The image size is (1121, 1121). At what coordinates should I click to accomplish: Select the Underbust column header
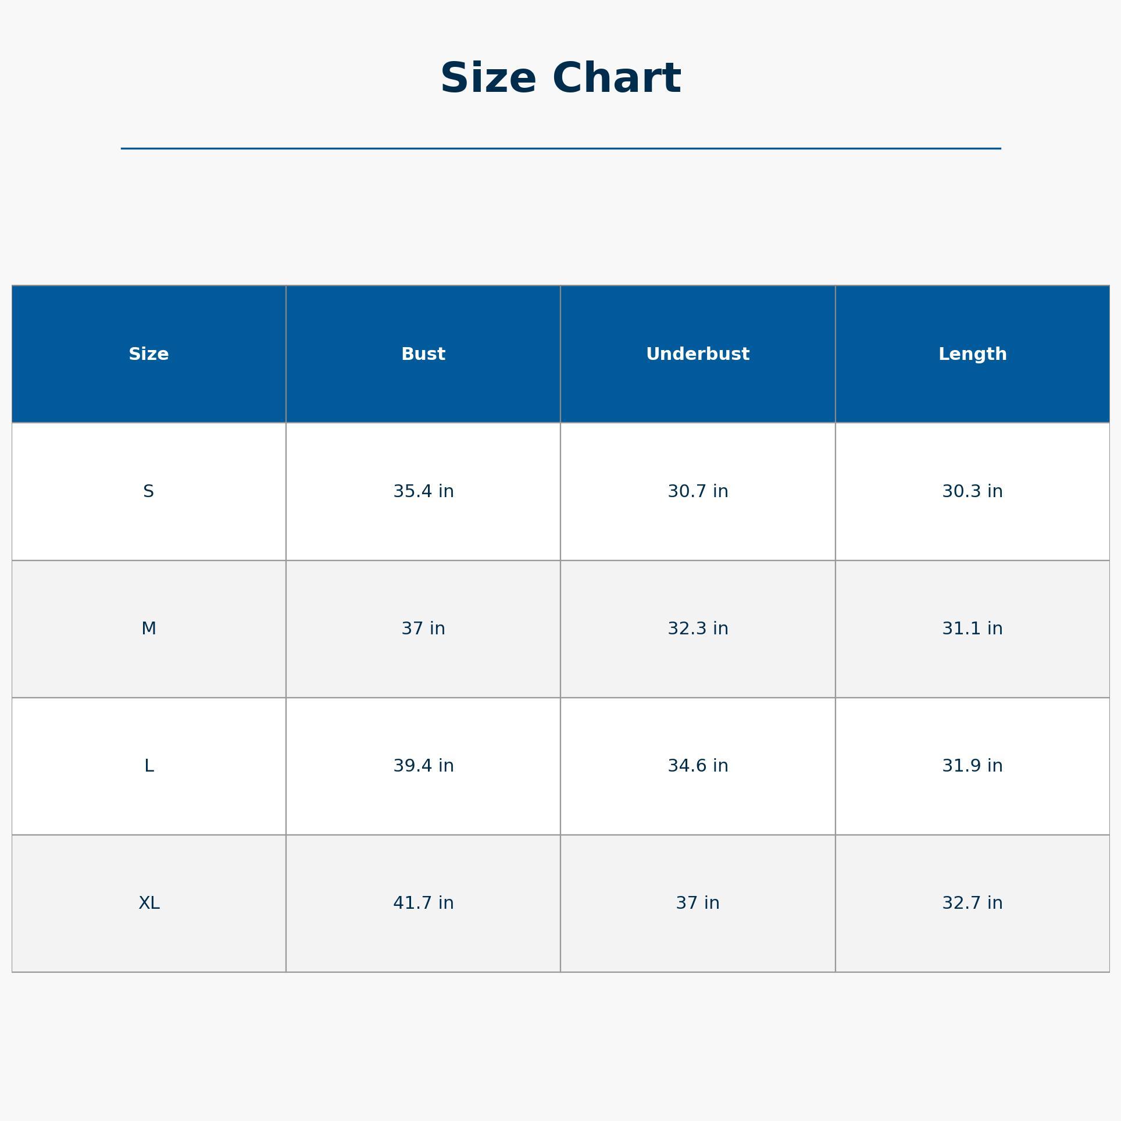698,354
